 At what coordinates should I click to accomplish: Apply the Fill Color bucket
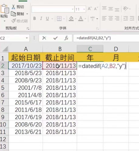pyautogui.click(x=71, y=18)
